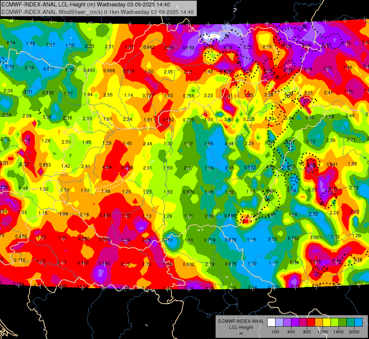369x339 pixels.
Task: Select the magenta swatch in the legend
Action: pos(303,322)
